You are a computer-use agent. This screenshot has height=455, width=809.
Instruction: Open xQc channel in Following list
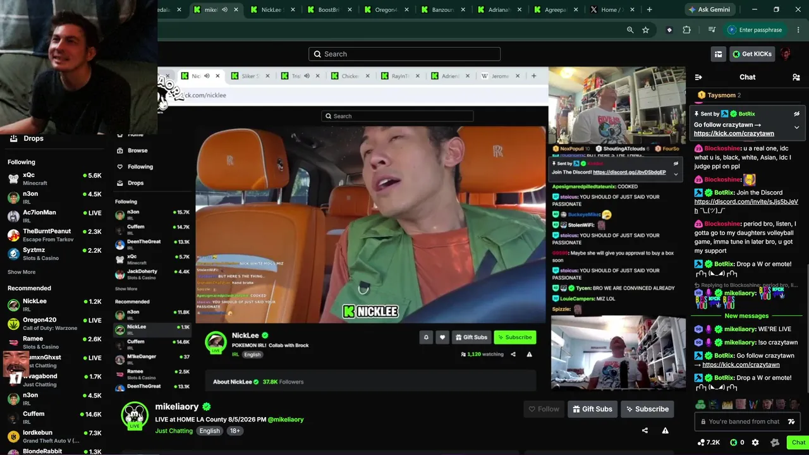[x=54, y=179]
